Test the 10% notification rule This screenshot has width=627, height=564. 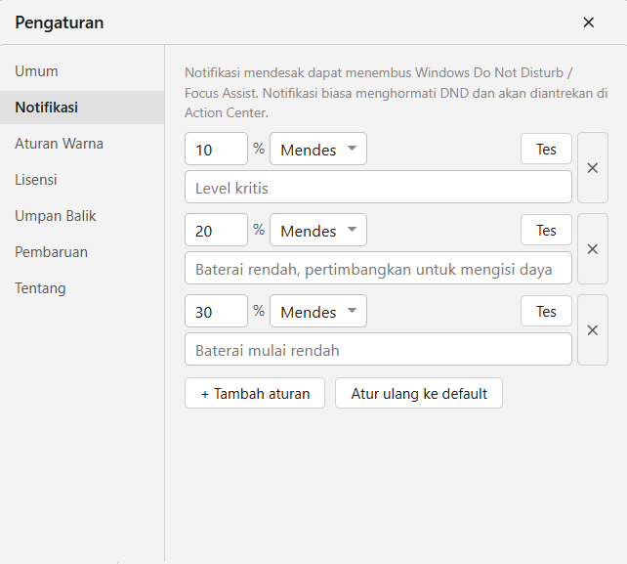tap(546, 149)
